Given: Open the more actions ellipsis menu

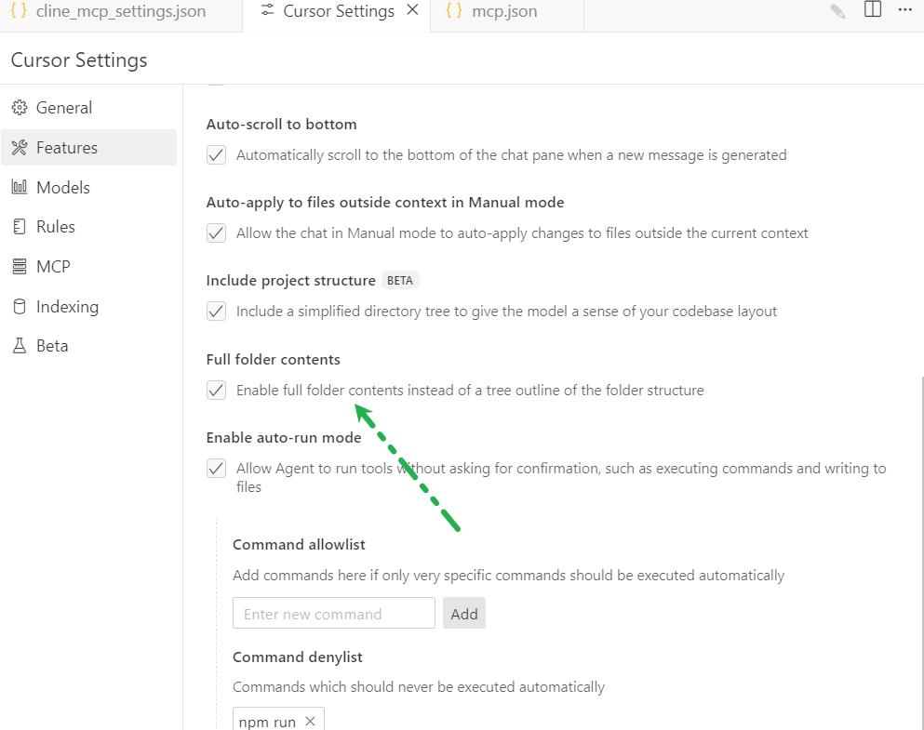Looking at the screenshot, I should pyautogui.click(x=904, y=10).
